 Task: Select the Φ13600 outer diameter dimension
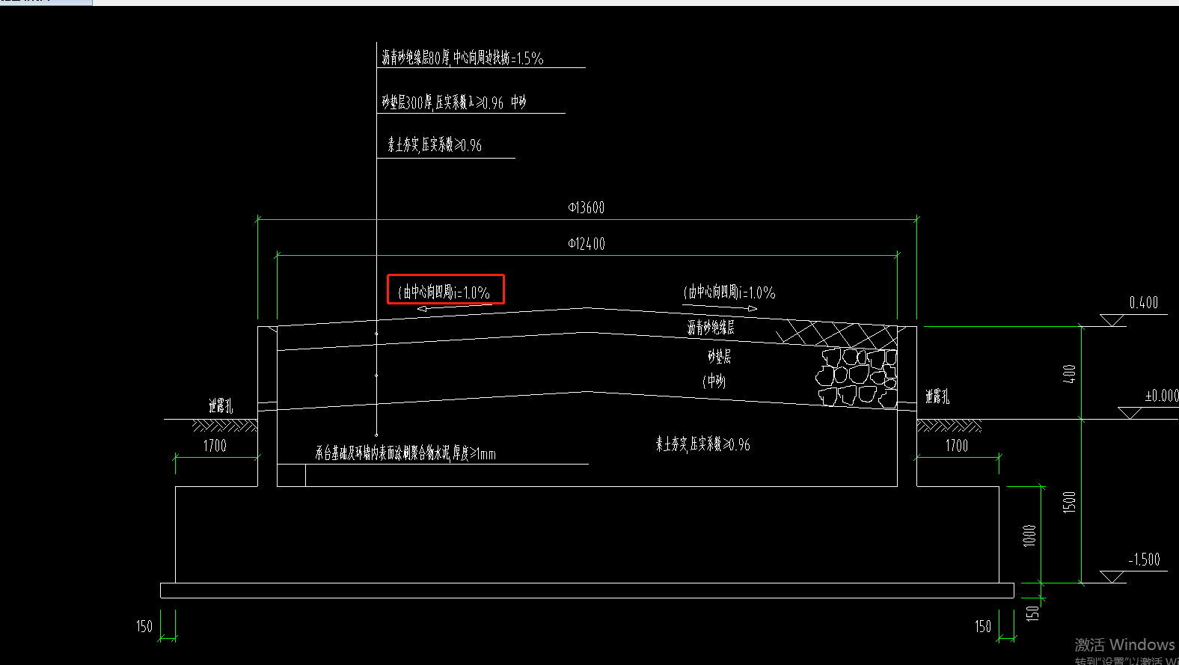pos(586,208)
